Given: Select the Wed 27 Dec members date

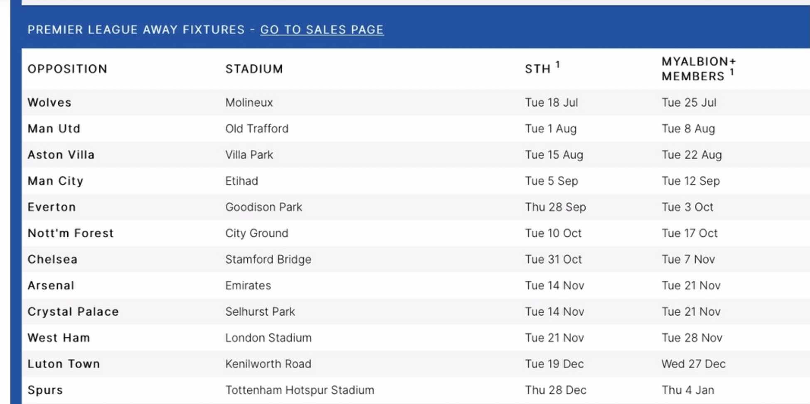Looking at the screenshot, I should (693, 364).
